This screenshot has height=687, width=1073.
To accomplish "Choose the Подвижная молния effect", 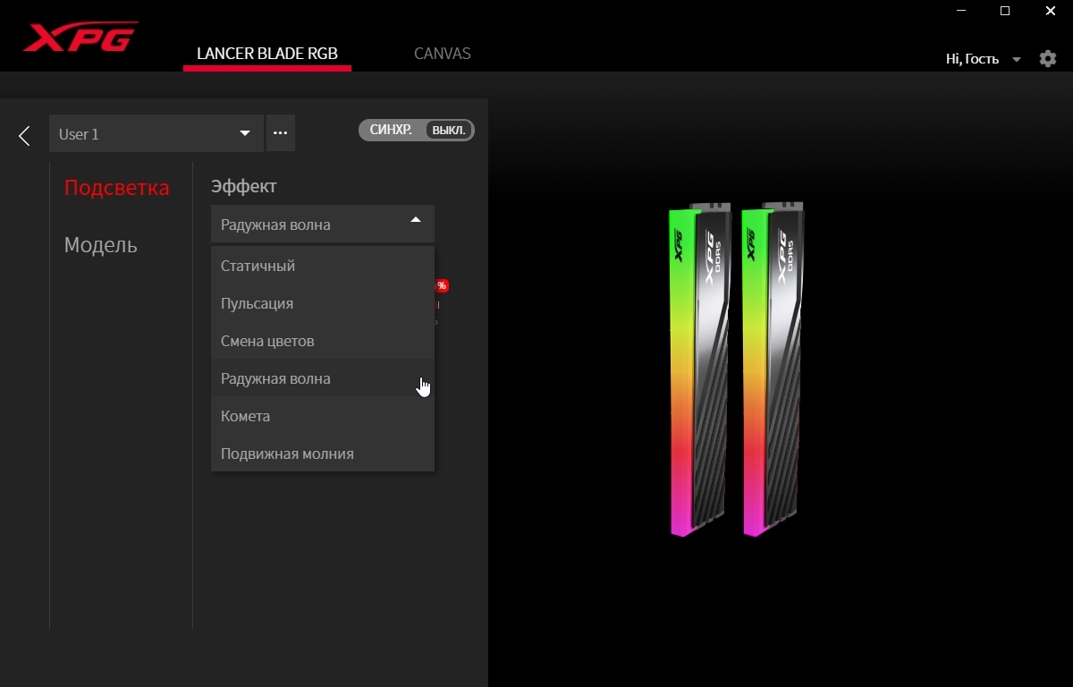I will click(323, 454).
